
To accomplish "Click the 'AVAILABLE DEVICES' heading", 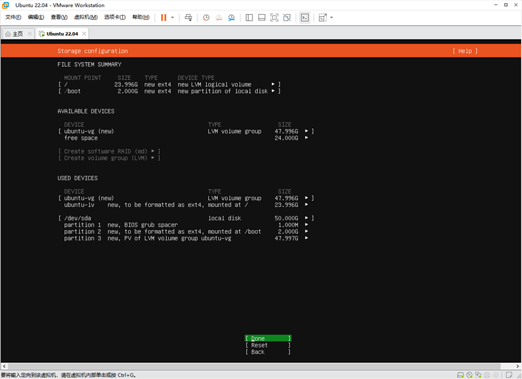I will tap(86, 112).
